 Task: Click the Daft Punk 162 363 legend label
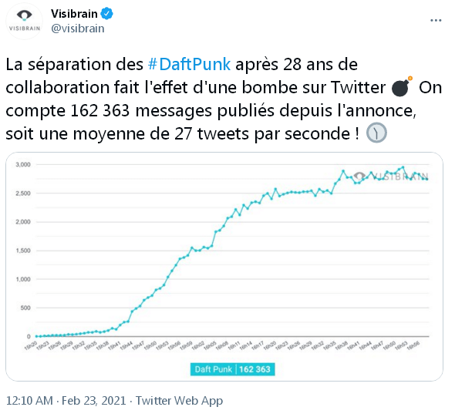[232, 369]
